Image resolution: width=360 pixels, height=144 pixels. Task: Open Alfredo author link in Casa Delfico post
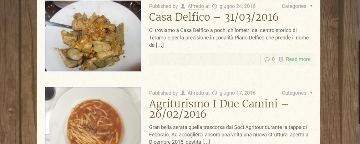click(196, 6)
